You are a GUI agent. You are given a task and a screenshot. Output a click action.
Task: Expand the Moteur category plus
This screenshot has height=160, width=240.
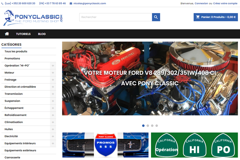tap(53, 73)
